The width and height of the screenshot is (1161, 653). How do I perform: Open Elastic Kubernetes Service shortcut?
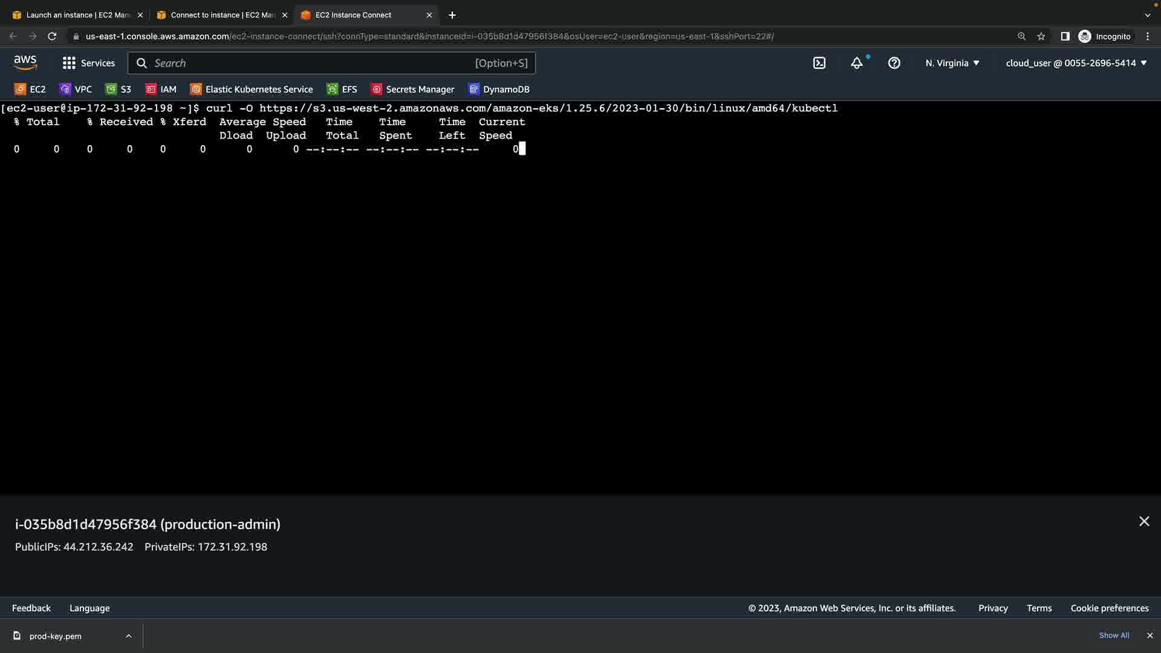[252, 89]
